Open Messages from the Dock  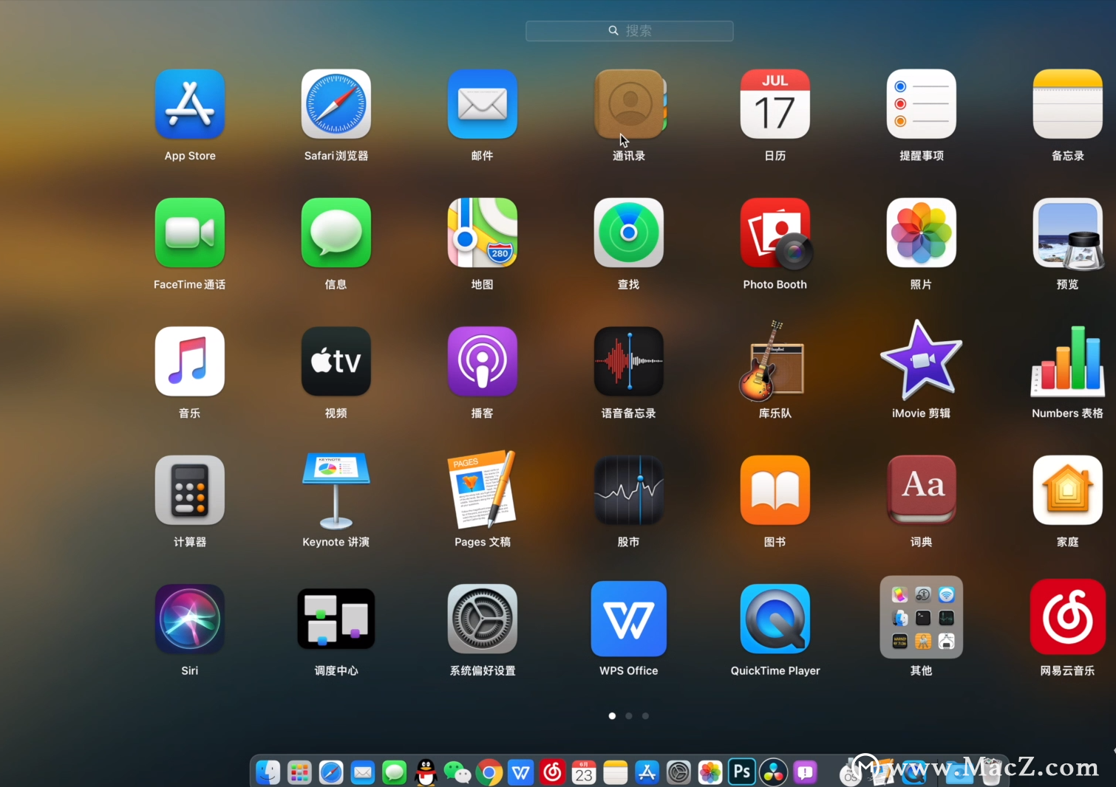pos(395,772)
